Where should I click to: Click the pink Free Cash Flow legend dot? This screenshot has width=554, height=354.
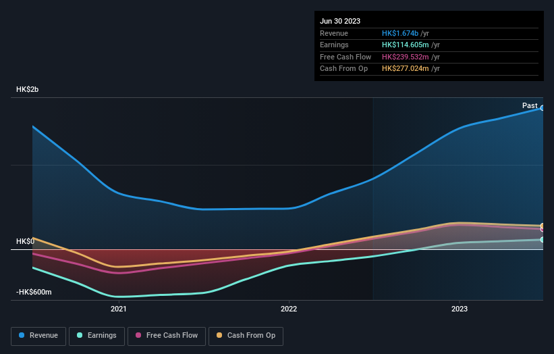coord(138,335)
